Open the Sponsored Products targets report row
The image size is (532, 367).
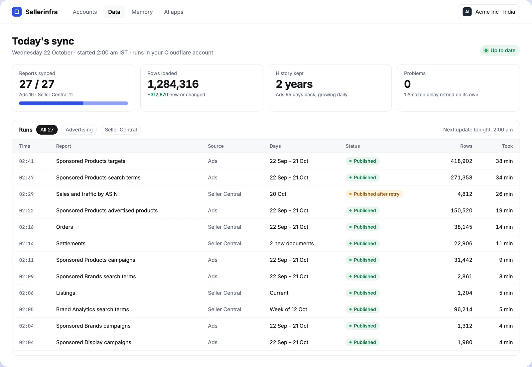[266, 161]
